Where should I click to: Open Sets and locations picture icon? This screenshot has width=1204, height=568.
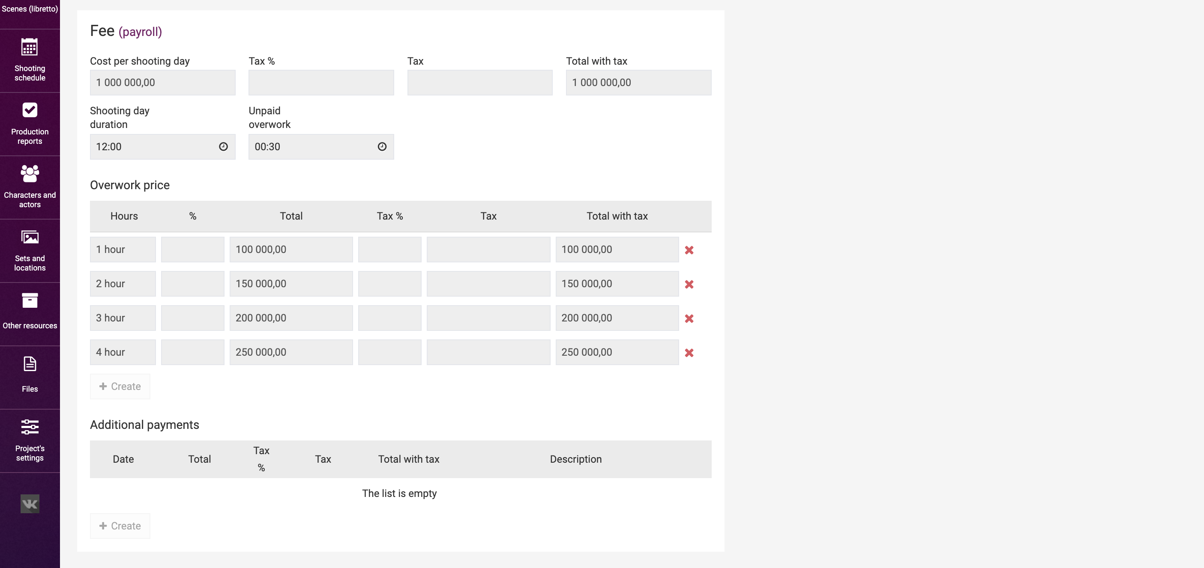[x=30, y=237]
